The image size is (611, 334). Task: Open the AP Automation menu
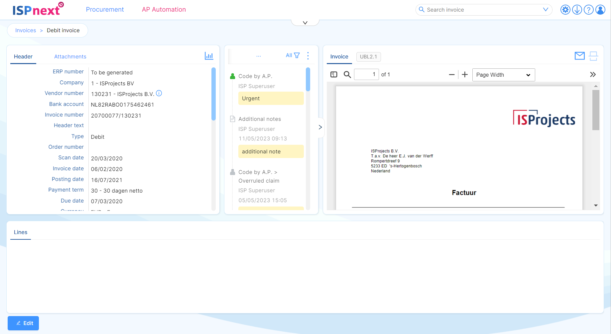coord(164,10)
